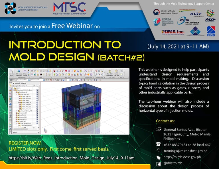The width and height of the screenshot is (219, 169).
Task: Expand the Preview panel chevron
Action: 38,133
